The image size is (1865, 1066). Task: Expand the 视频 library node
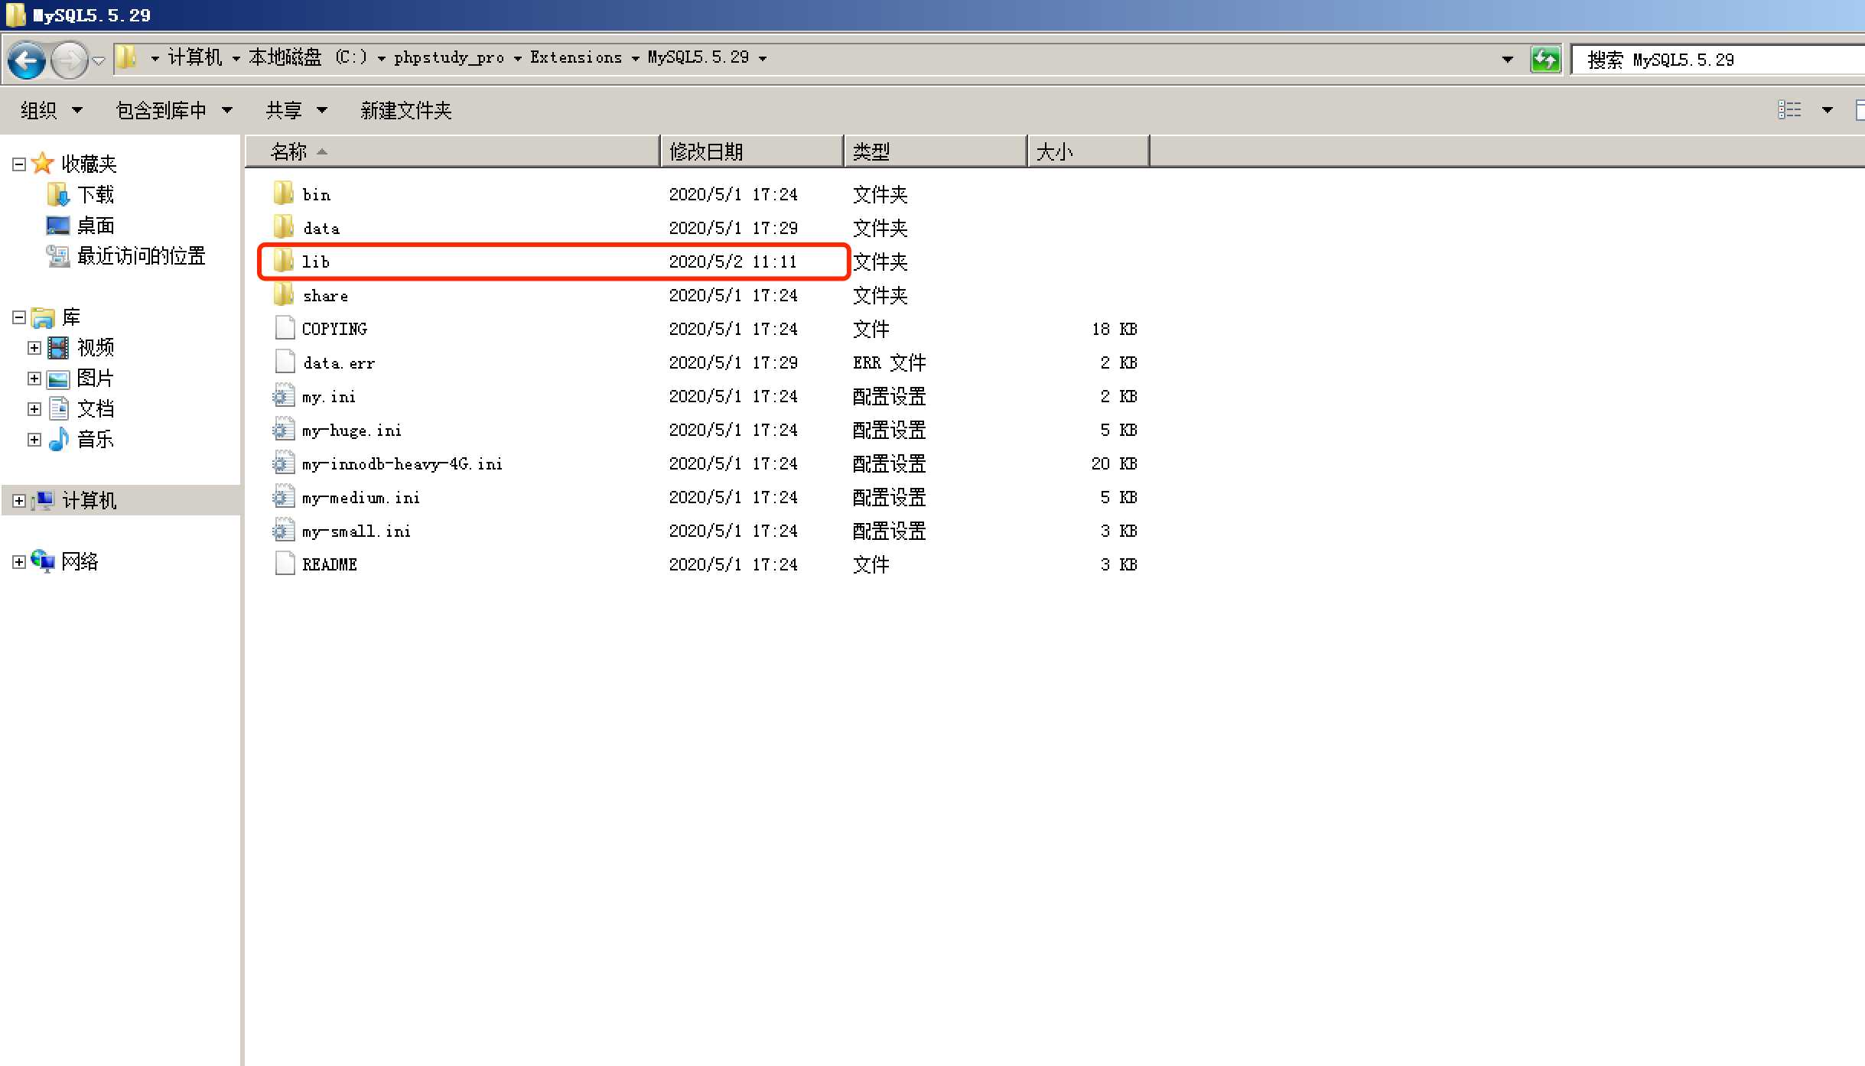tap(34, 347)
